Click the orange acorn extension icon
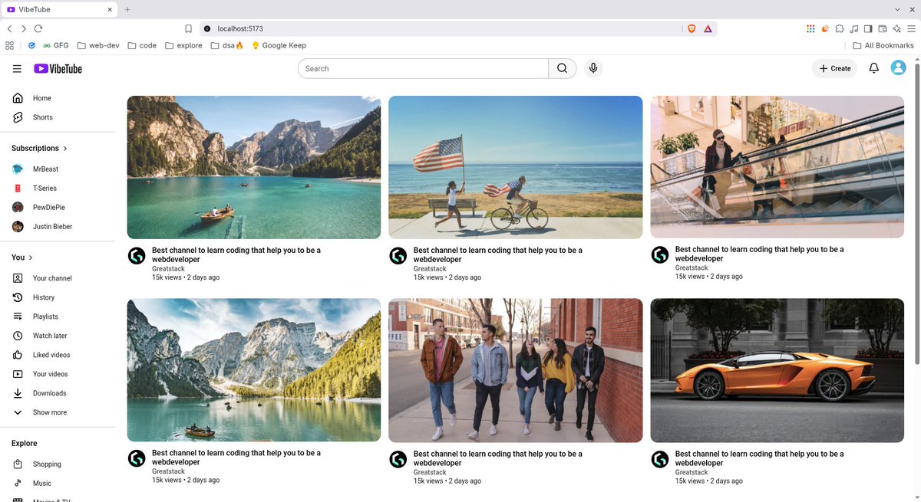 (825, 28)
